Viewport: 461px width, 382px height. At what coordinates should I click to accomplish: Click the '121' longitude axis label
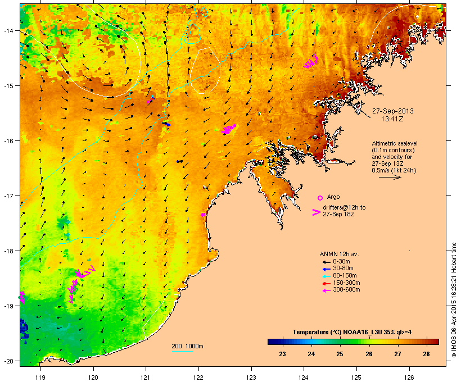pos(146,378)
